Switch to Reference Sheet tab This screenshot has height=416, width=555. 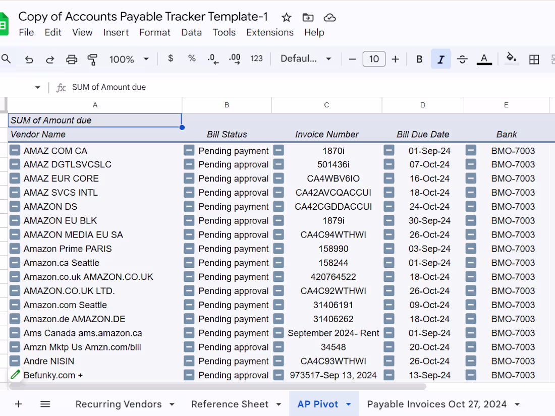230,404
